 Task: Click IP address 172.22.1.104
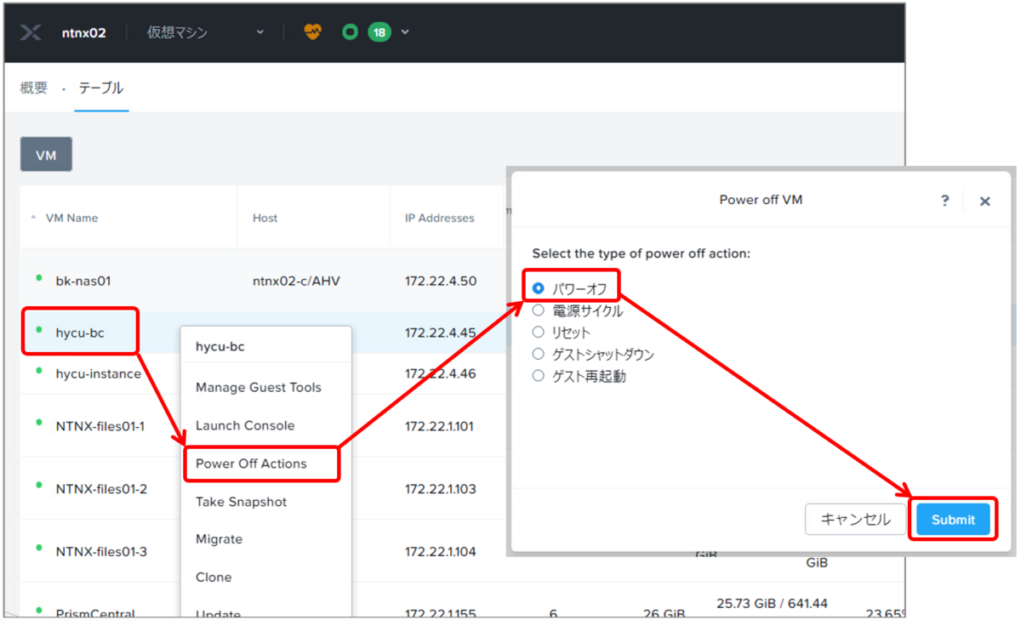(440, 551)
